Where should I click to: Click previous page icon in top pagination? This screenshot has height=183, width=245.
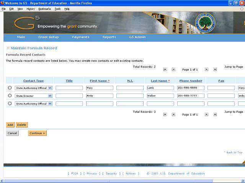point(173,69)
